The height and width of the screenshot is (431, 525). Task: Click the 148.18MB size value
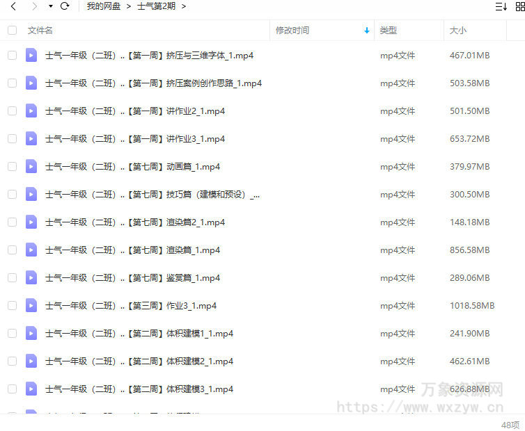pos(470,222)
